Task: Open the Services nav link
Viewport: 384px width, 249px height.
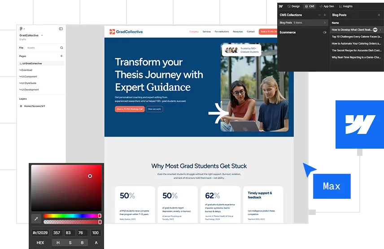Action: (207, 31)
